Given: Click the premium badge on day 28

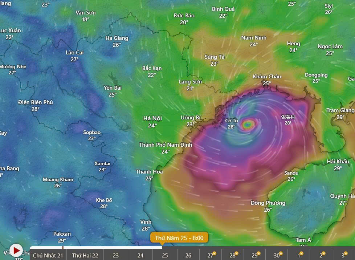Looking at the screenshot, I should tap(236, 253).
